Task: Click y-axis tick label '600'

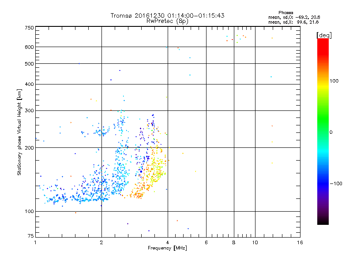Action: (x=29, y=47)
